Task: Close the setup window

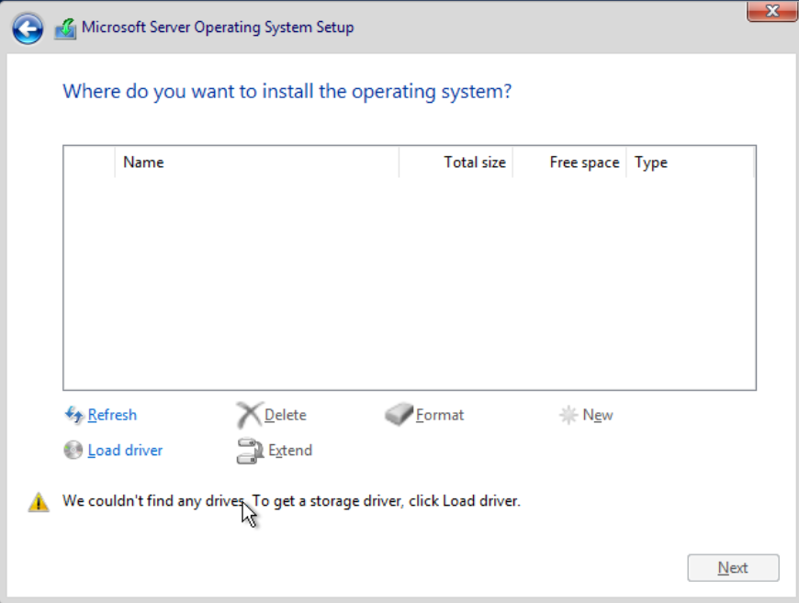Action: coord(771,11)
